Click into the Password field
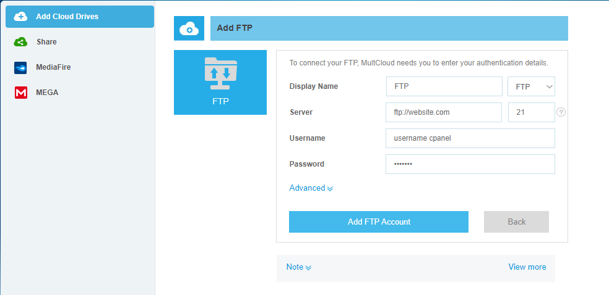This screenshot has height=295, width=609. pyautogui.click(x=470, y=164)
